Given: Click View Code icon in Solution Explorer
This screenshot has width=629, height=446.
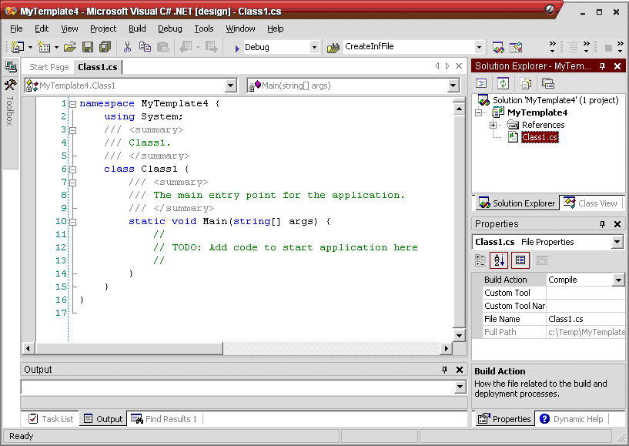Looking at the screenshot, I should (x=481, y=83).
